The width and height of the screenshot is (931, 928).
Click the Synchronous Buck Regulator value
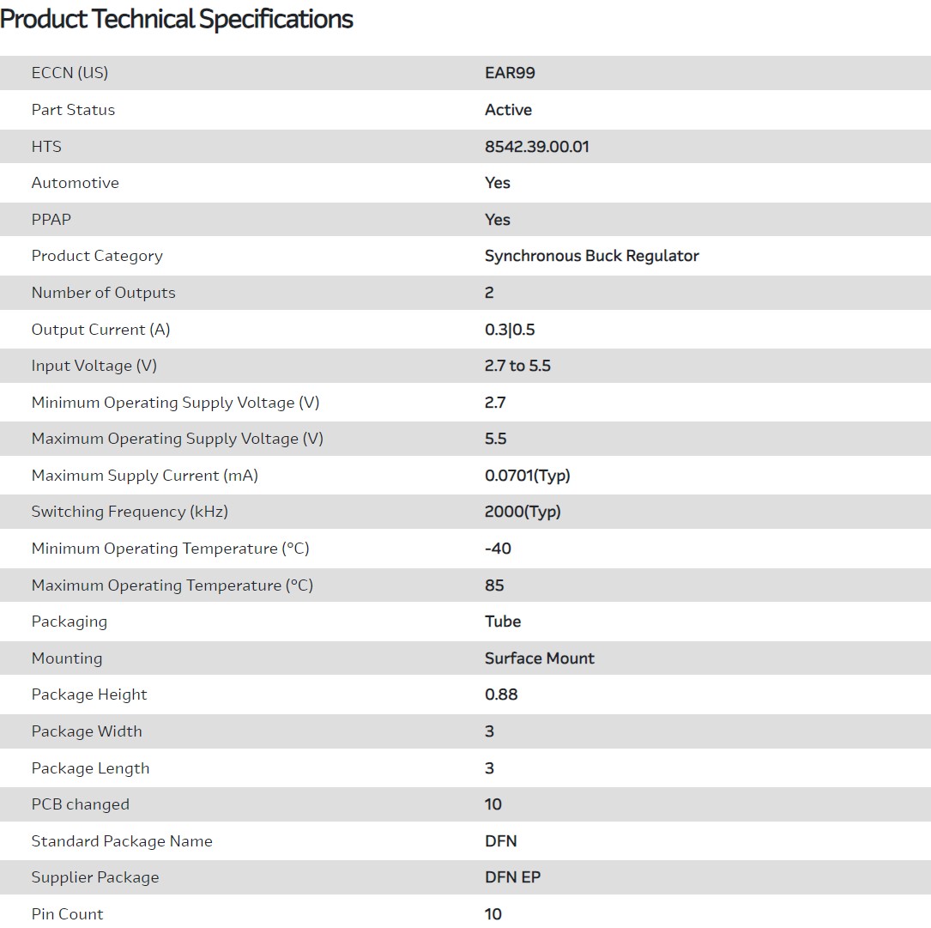click(592, 256)
